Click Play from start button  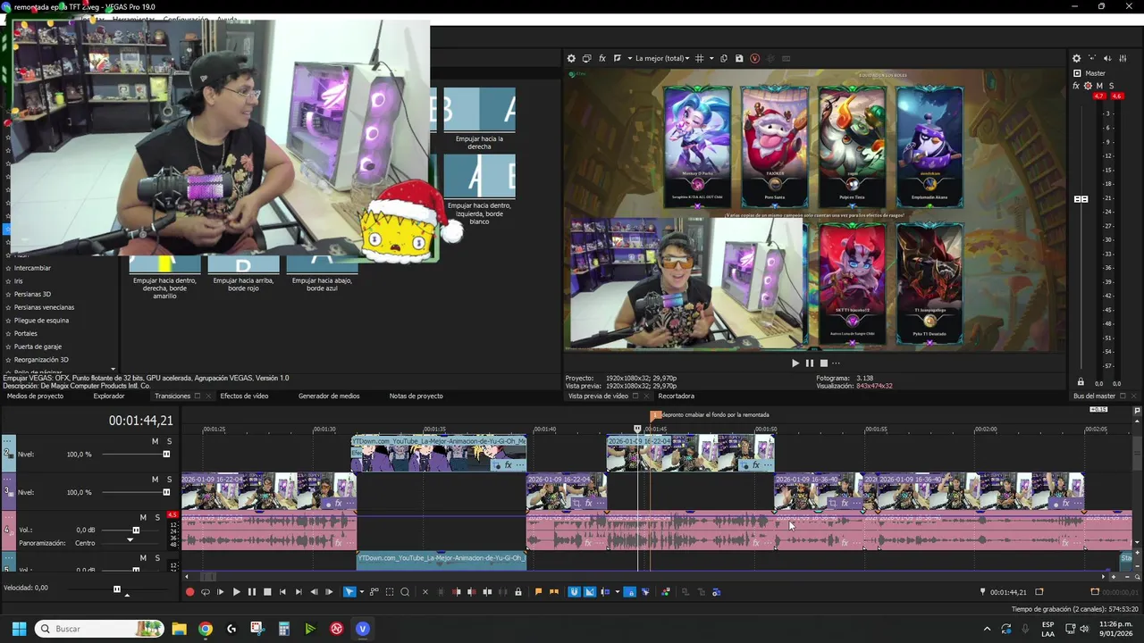tap(221, 591)
